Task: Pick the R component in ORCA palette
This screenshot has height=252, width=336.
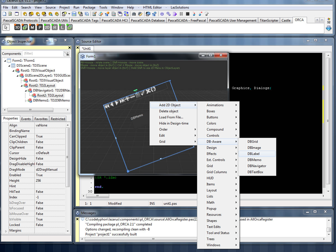Action: (55, 27)
